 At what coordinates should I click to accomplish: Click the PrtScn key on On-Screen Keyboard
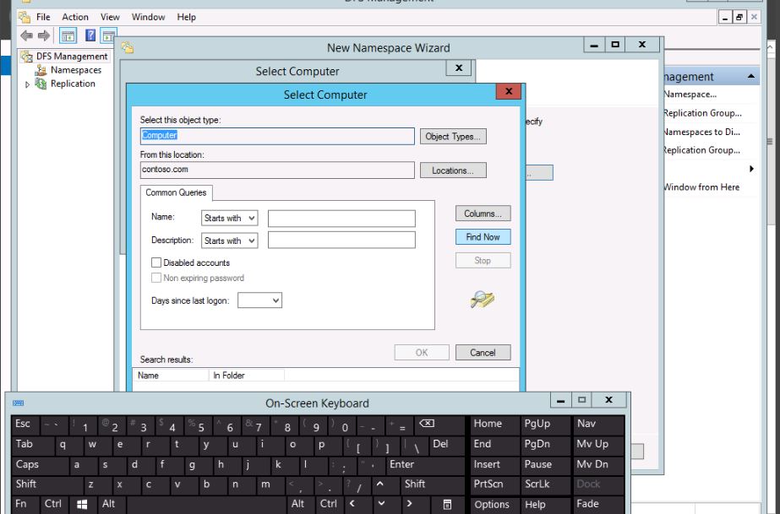495,484
